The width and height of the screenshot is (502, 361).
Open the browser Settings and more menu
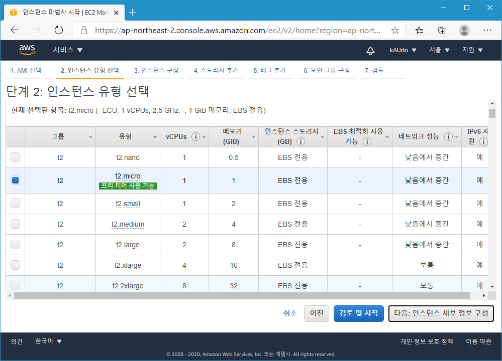point(487,31)
